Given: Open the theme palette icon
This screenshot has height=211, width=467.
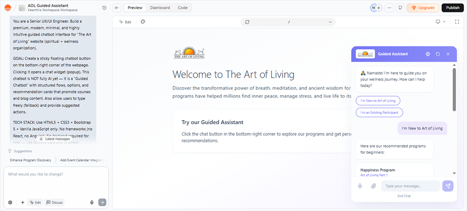Looking at the screenshot, I should pos(143,22).
